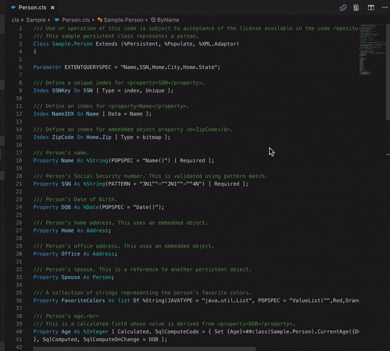Click the source control compare icon
Viewport: 390px width, 351px height.
coord(343,8)
